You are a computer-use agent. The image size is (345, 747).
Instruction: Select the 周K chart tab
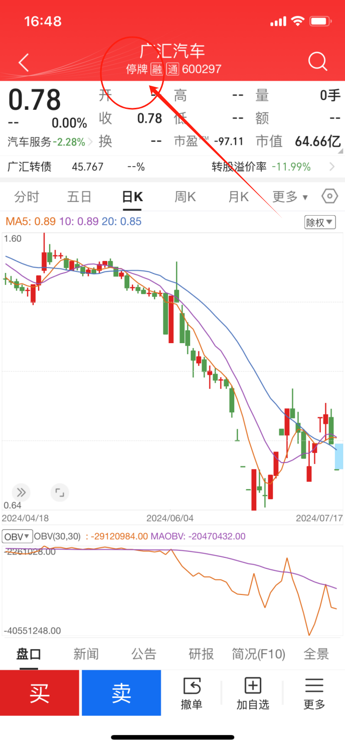click(x=185, y=197)
